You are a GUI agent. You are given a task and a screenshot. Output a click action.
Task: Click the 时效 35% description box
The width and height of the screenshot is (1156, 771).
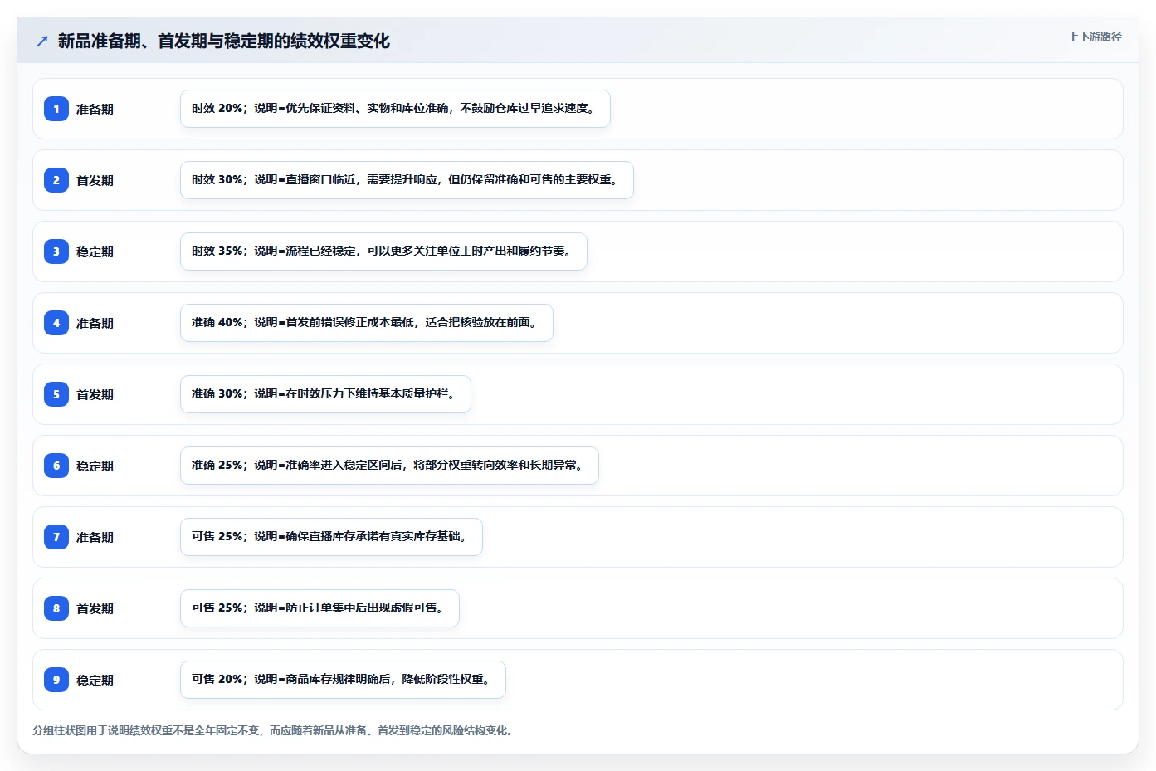click(x=383, y=251)
